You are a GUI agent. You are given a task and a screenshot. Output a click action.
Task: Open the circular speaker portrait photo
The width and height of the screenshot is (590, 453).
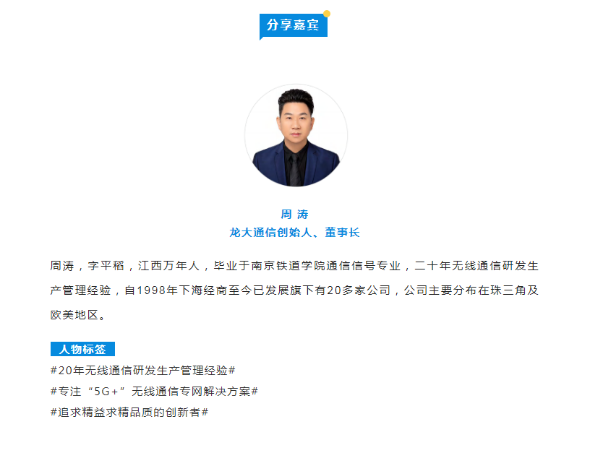pos(296,135)
